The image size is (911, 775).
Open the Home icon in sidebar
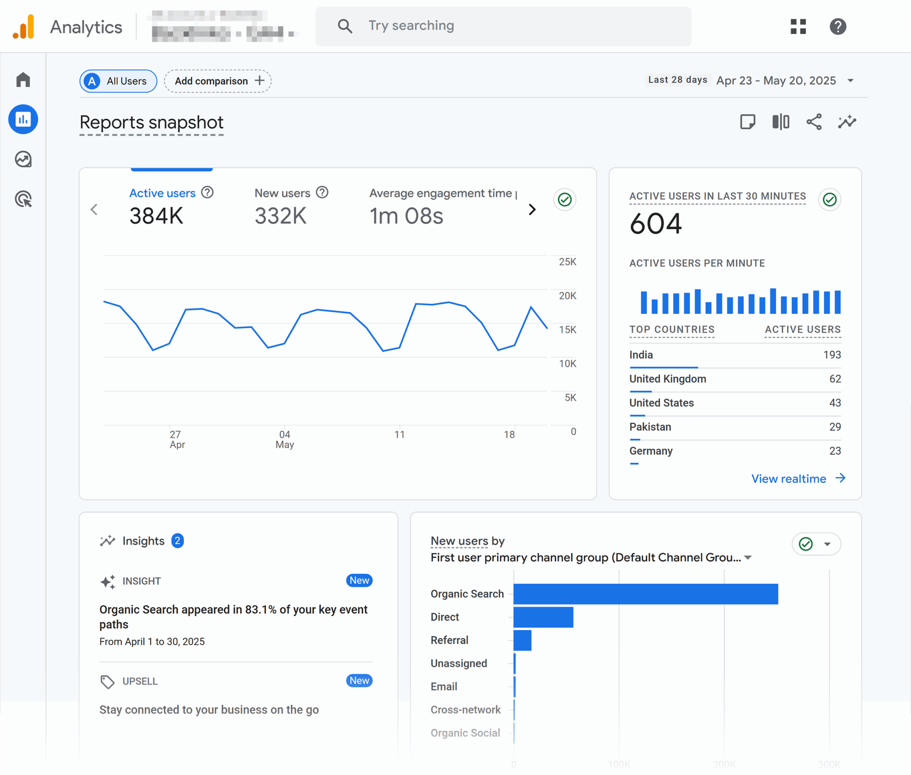click(23, 80)
